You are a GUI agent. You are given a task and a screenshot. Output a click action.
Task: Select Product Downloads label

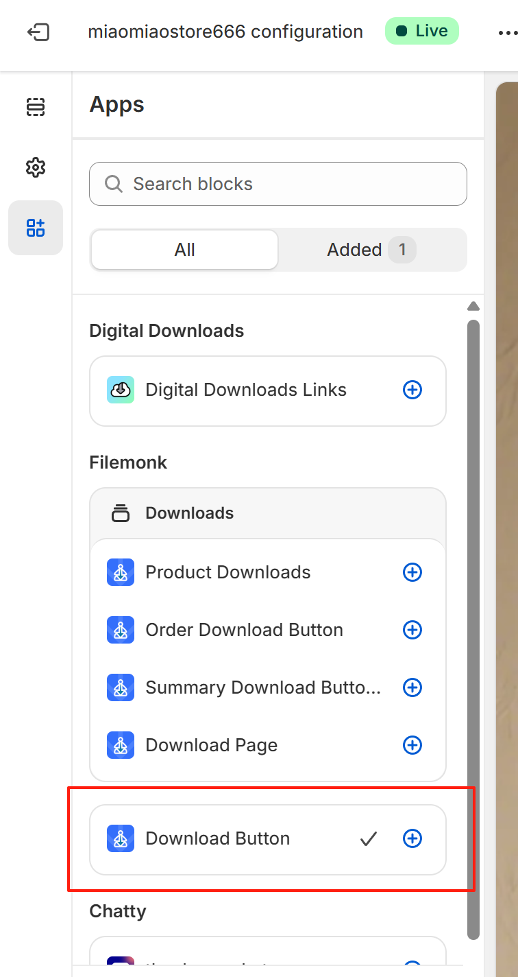tap(228, 572)
